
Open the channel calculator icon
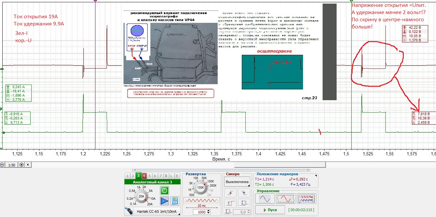pyautogui.click(x=175, y=201)
